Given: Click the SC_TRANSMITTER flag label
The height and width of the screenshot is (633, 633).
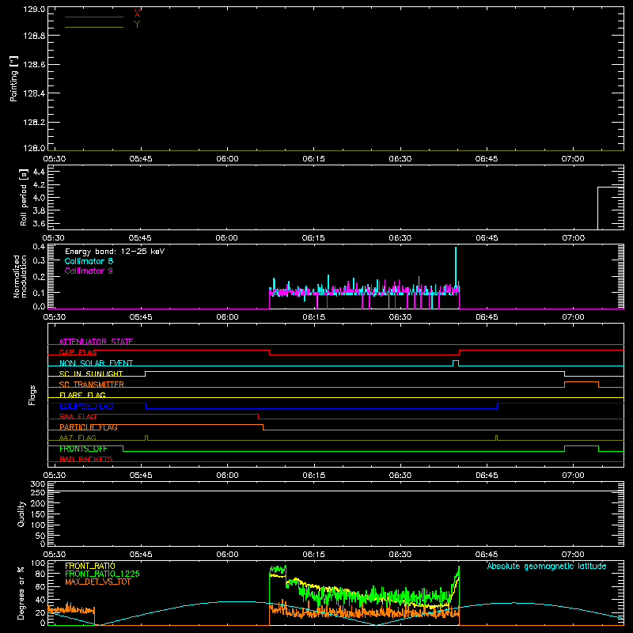Looking at the screenshot, I should point(91,385).
